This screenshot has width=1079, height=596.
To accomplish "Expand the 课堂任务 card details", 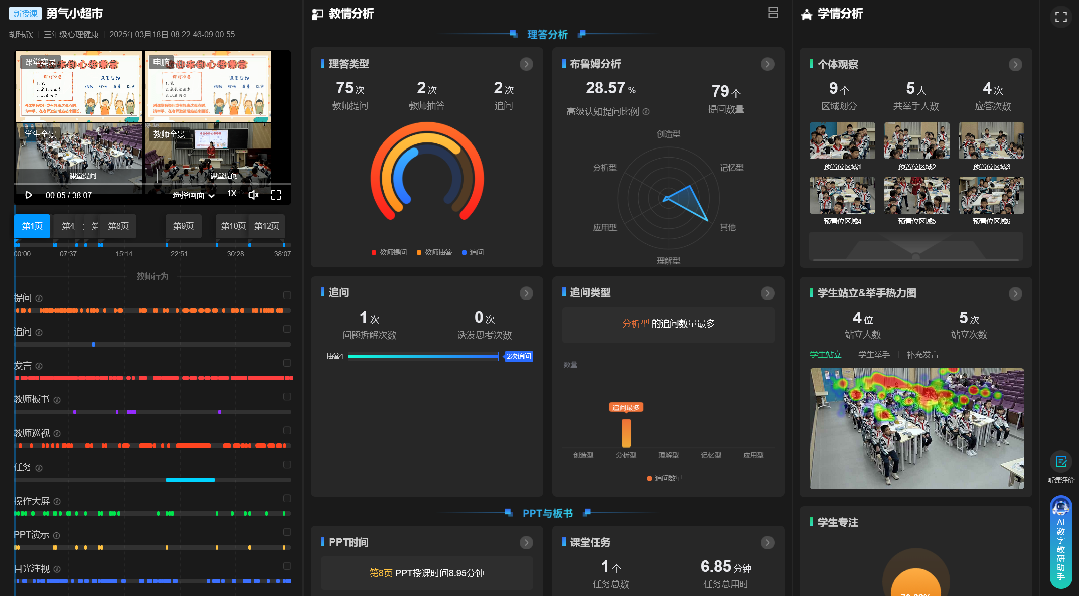I will (x=767, y=543).
